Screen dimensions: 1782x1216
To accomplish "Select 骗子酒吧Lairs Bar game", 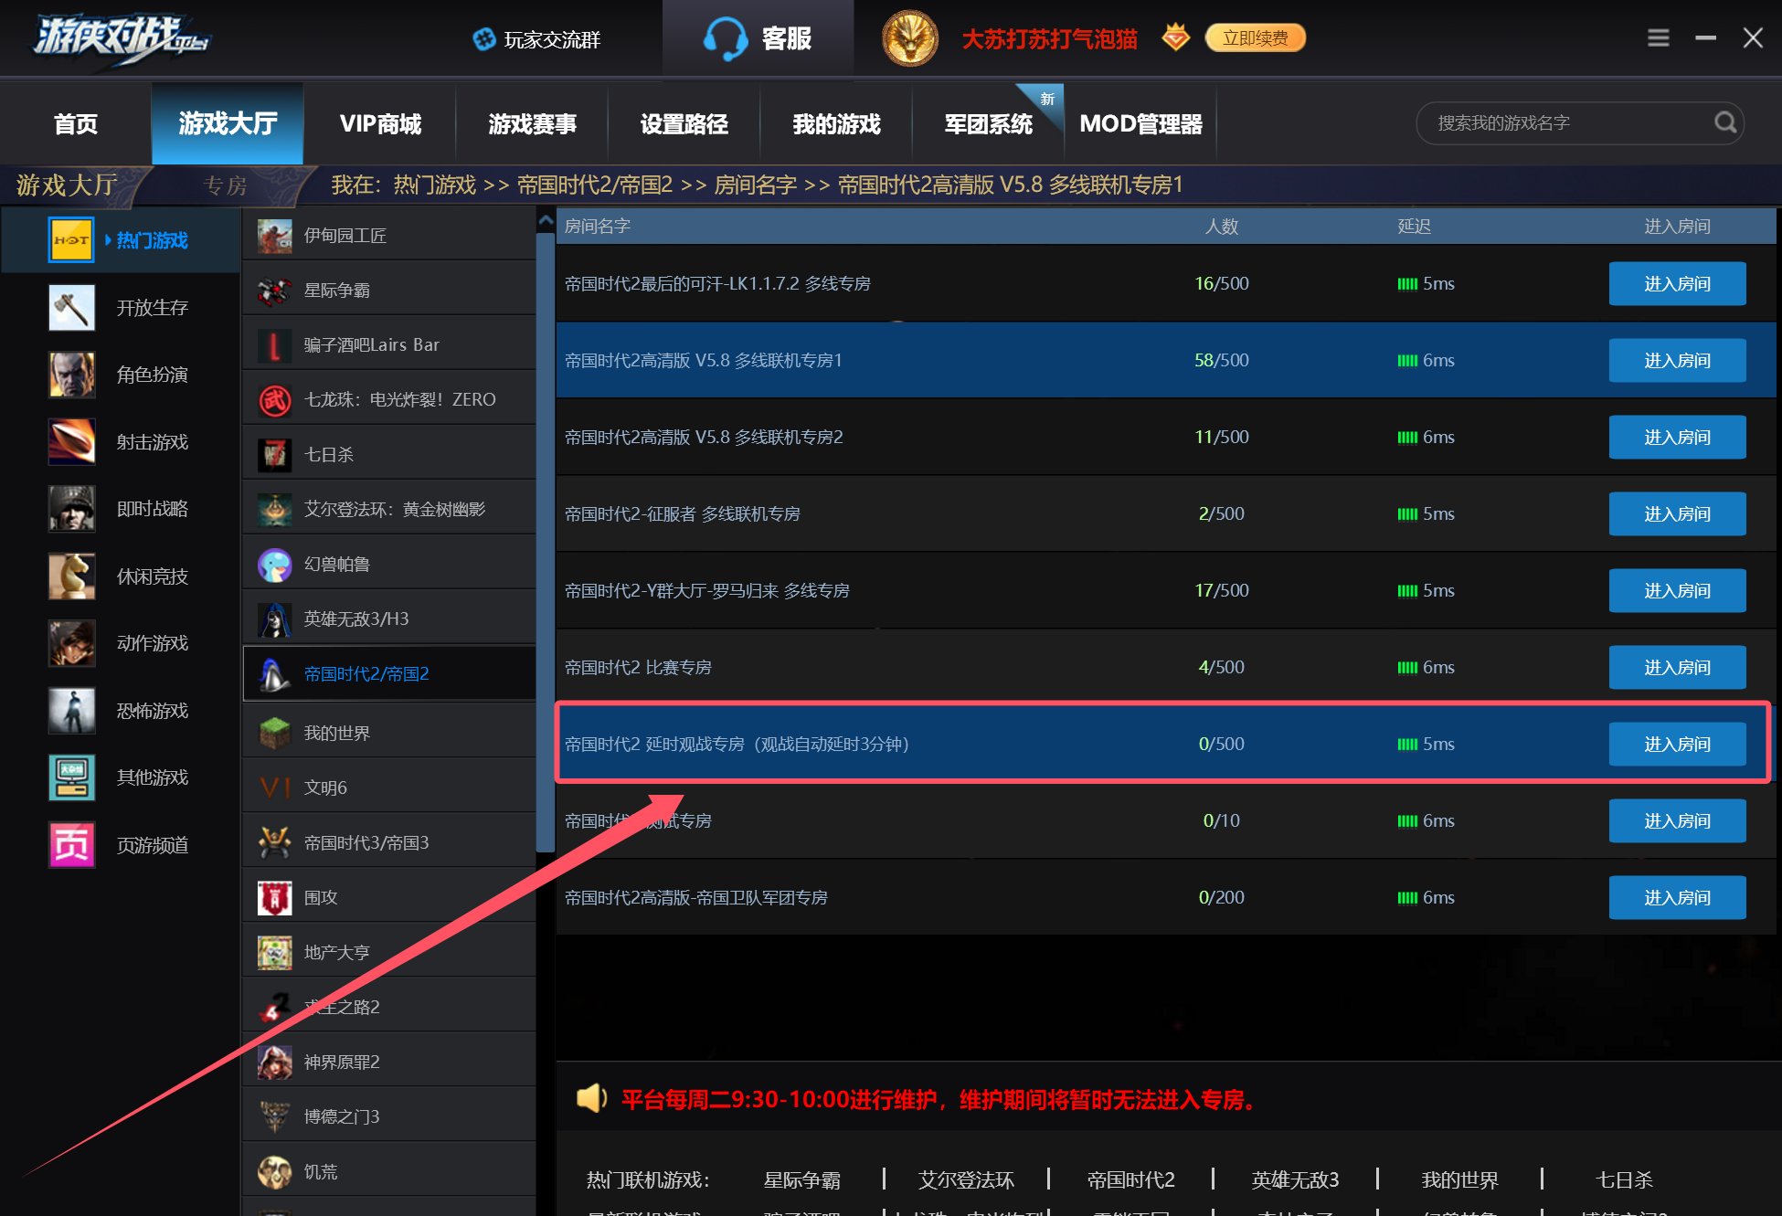I will 389,344.
